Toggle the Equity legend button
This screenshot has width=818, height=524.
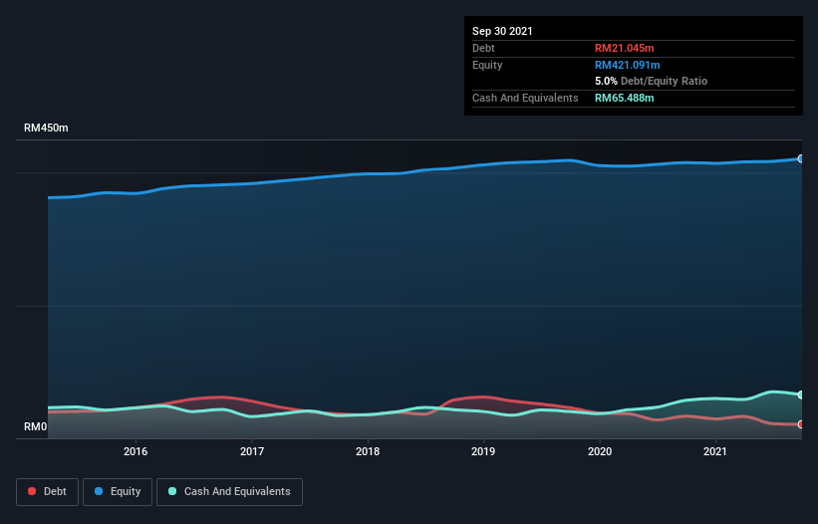118,492
